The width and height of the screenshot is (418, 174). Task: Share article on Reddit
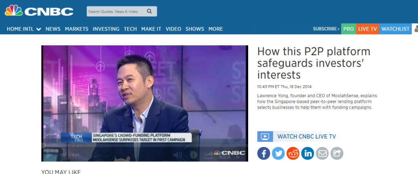[x=293, y=153]
